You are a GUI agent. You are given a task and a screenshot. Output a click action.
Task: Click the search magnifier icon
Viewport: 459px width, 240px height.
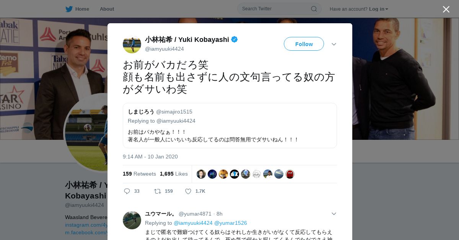pyautogui.click(x=314, y=9)
